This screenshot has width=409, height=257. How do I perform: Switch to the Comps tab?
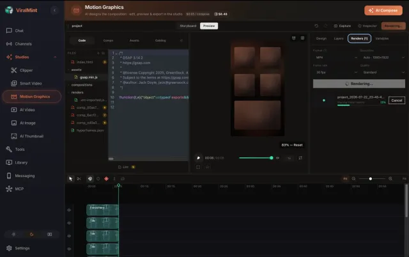pyautogui.click(x=108, y=40)
